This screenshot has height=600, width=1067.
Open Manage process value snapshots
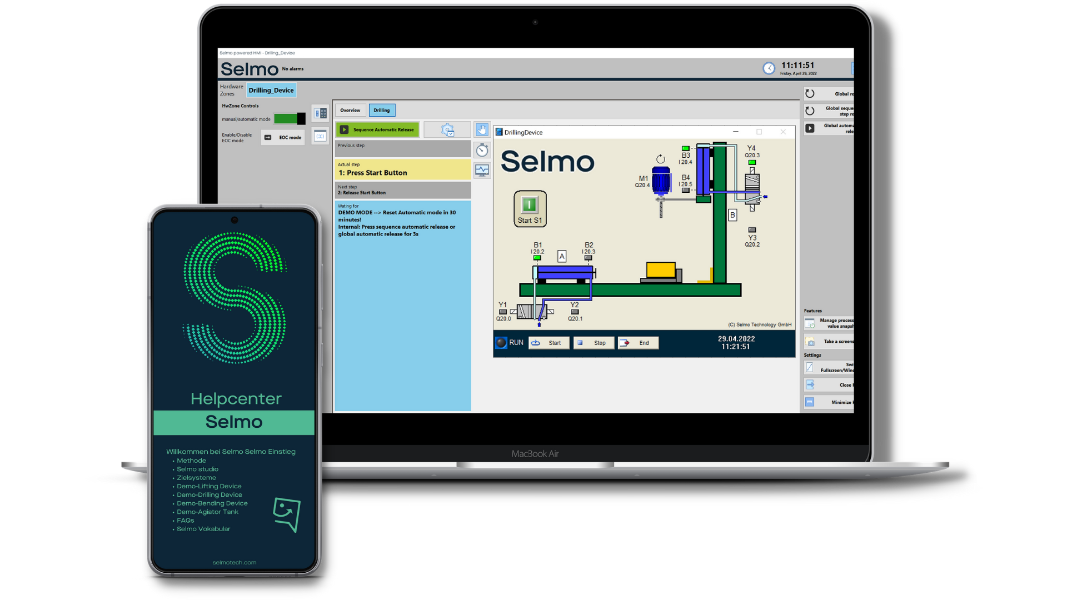(828, 323)
